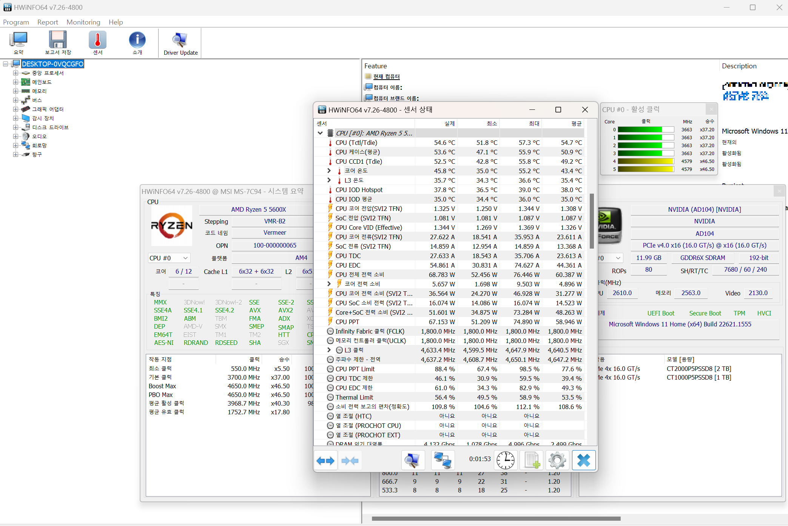Click the 소개 about info icon
Screen dimensions: 788x526
(x=137, y=43)
